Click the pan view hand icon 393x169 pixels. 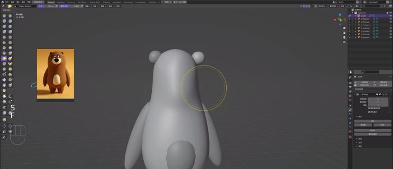(344, 33)
